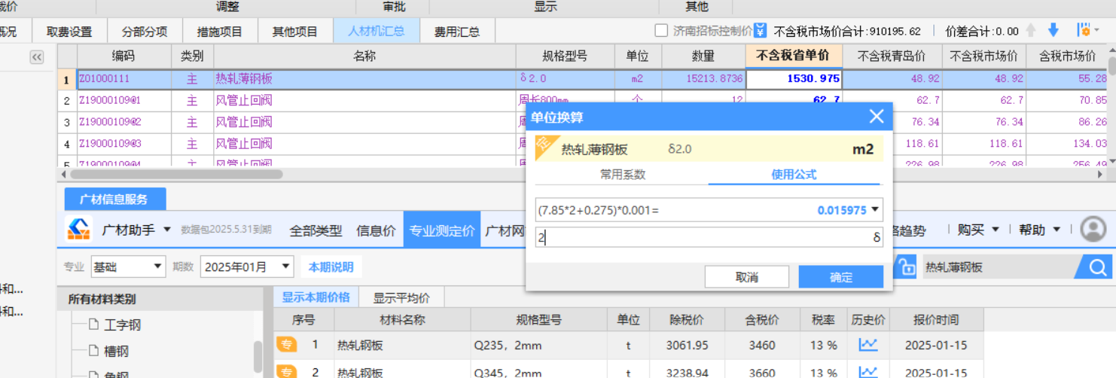Click the 专 badge on row 1
The width and height of the screenshot is (1116, 378).
coord(287,345)
